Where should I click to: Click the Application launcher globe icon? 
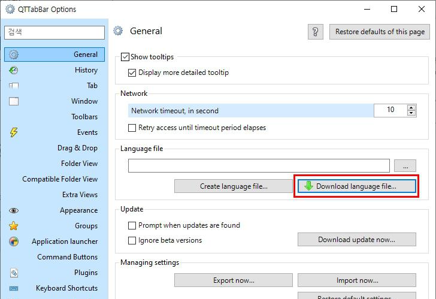click(x=14, y=241)
